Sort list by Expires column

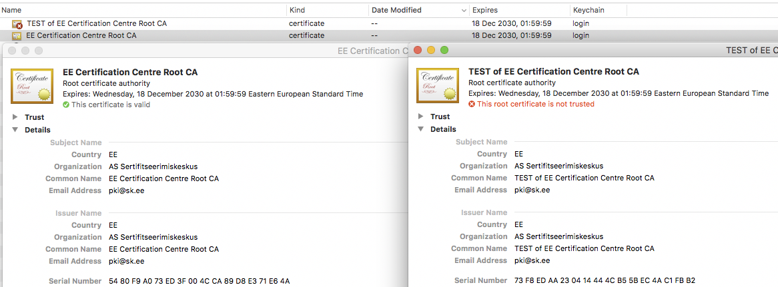(x=520, y=10)
